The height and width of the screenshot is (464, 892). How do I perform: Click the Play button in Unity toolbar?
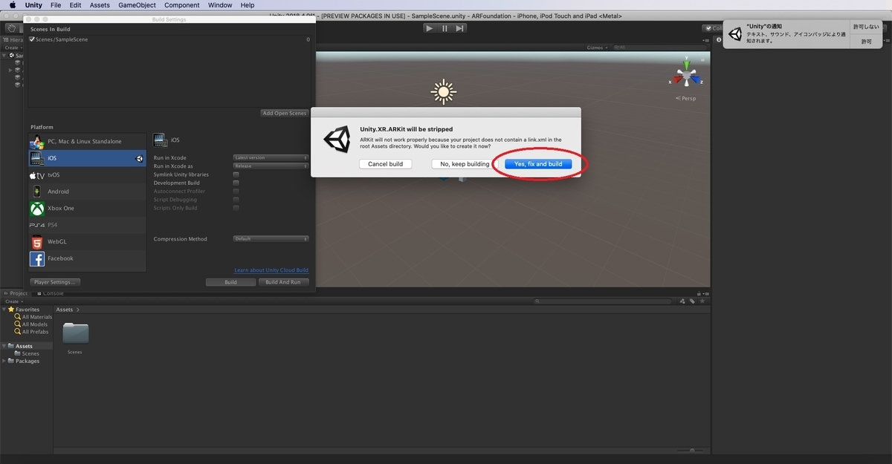pyautogui.click(x=430, y=28)
